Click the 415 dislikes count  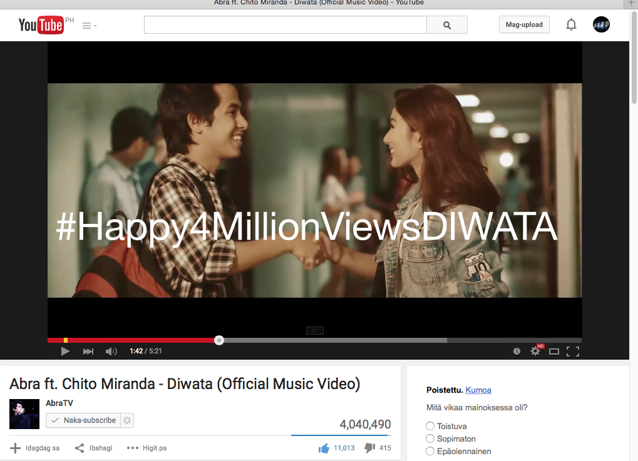coord(385,448)
